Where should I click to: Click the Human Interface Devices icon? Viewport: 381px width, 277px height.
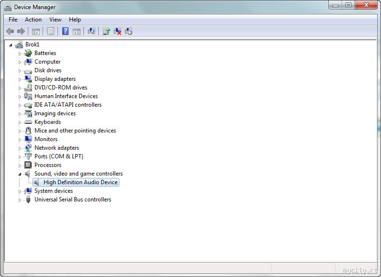[x=28, y=96]
